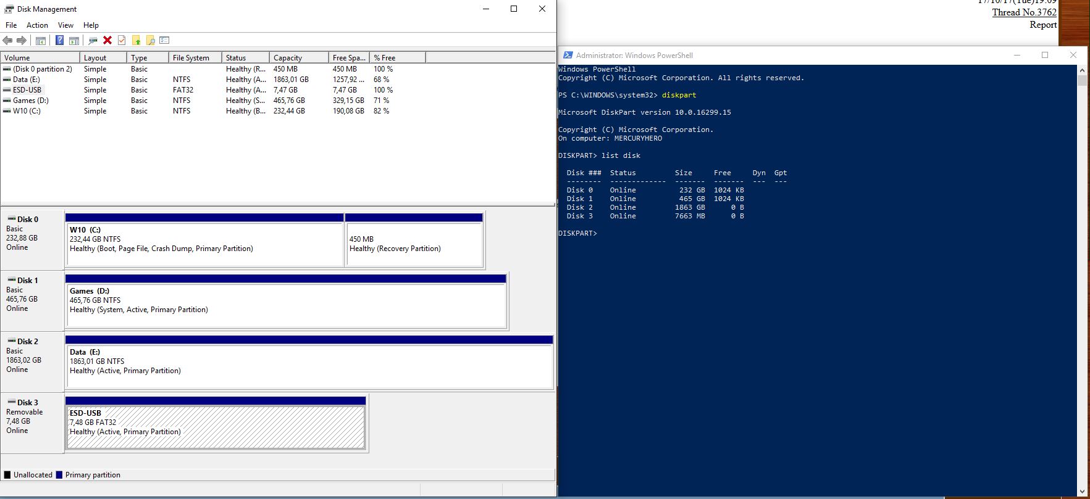
Task: Open the blue Help question-mark icon
Action: (x=59, y=41)
